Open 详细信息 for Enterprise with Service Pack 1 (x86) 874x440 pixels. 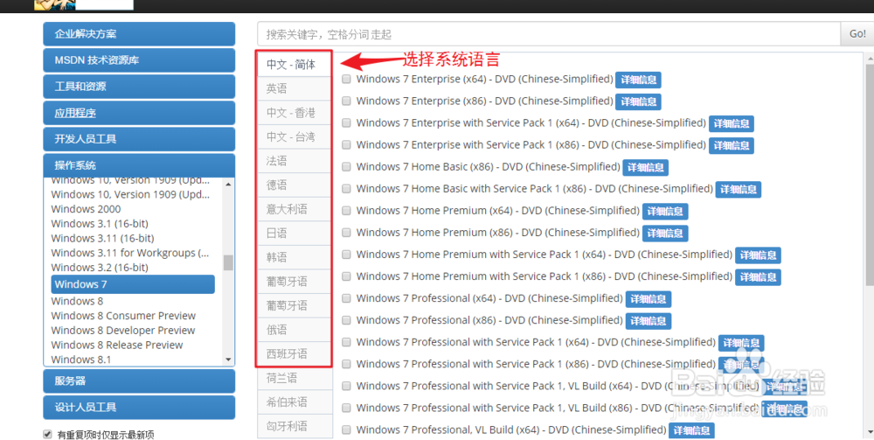pos(732,145)
